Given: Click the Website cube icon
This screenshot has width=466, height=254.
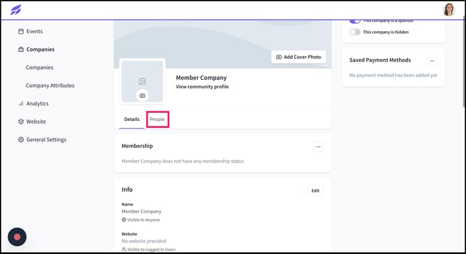Looking at the screenshot, I should pyautogui.click(x=21, y=122).
